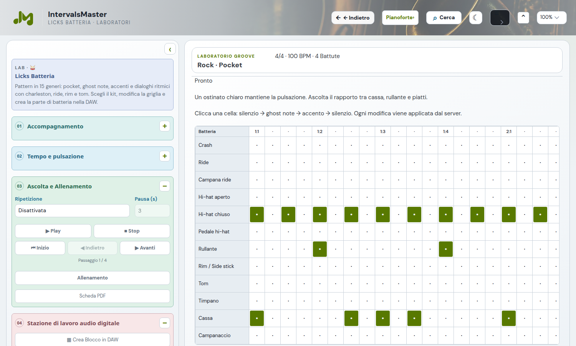Toggle the Rullante cell at beat 1:2
Image resolution: width=576 pixels, height=346 pixels.
click(320, 249)
